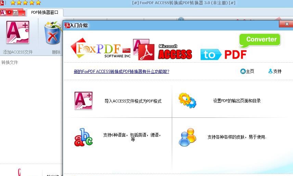Click the Add ACCESS file icon
The width and height of the screenshot is (293, 176).
coord(18,32)
